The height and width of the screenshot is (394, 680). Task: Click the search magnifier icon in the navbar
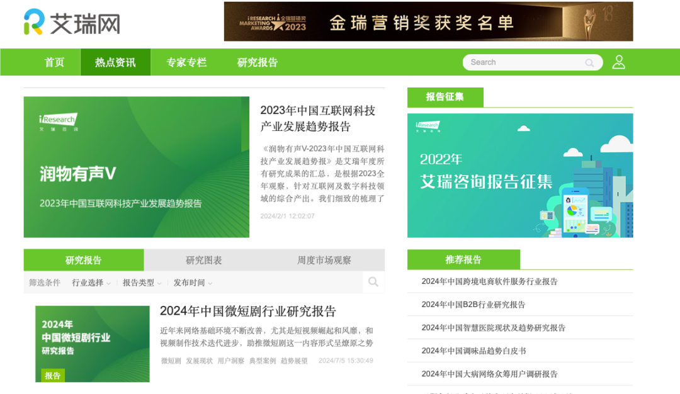pos(589,62)
